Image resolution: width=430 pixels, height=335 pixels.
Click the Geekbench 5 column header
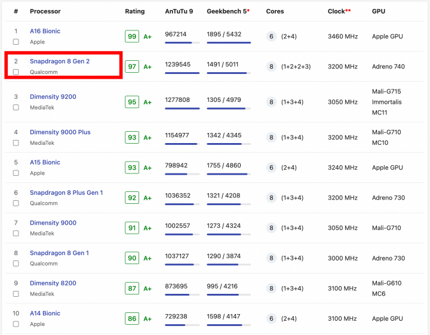coord(228,11)
